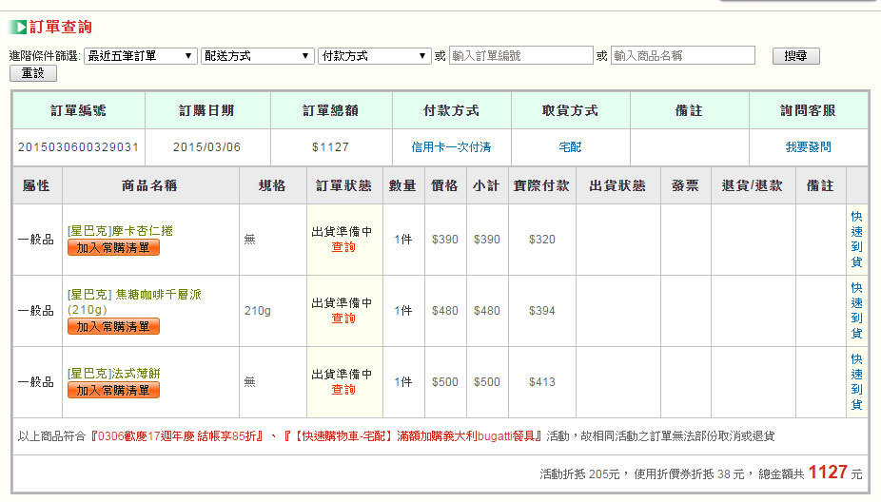Open the 最近五筆訂單 filter dropdown
The width and height of the screenshot is (881, 502).
(x=140, y=56)
